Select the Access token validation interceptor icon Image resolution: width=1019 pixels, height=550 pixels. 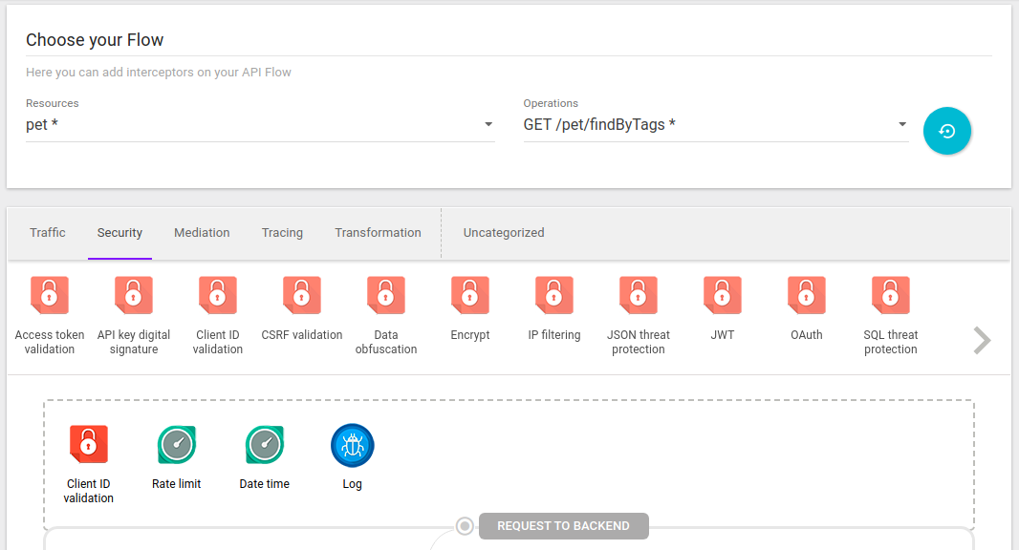point(50,296)
